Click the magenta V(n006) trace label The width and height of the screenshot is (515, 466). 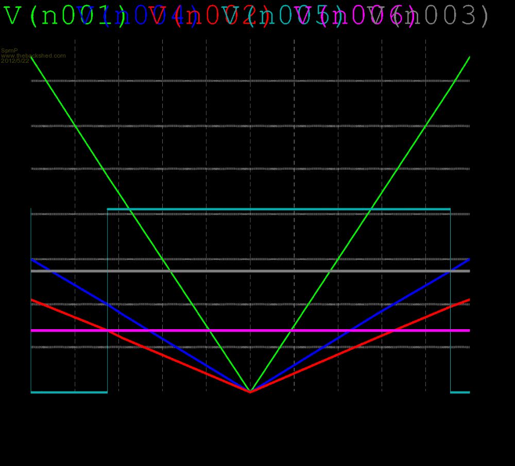tap(355, 16)
